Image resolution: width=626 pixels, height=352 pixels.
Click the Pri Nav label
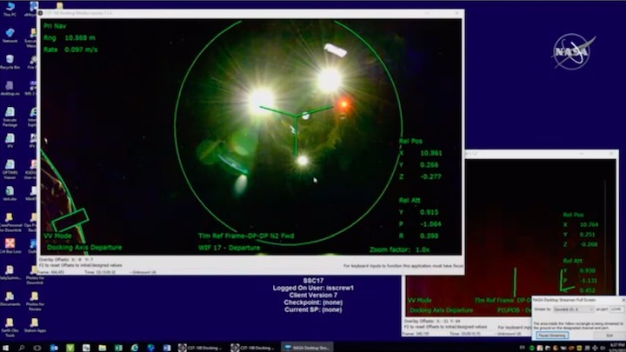[x=55, y=26]
